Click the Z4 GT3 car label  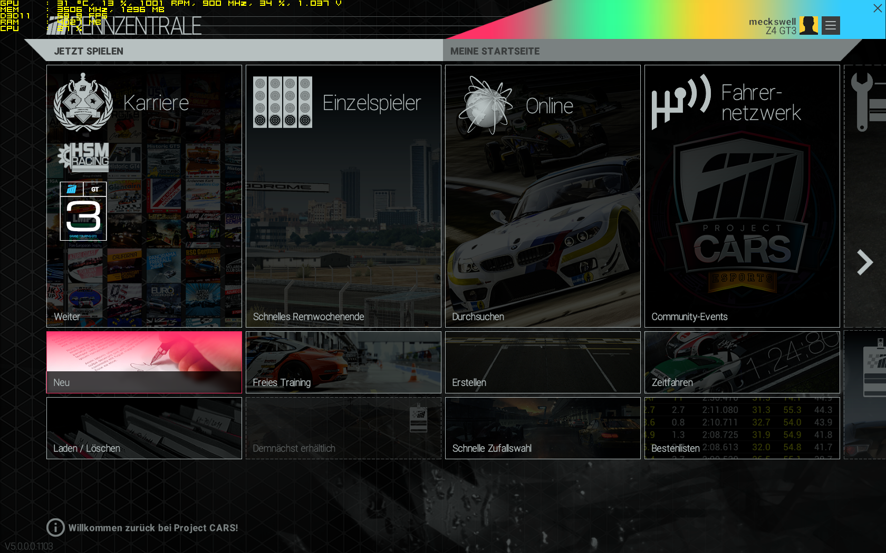pyautogui.click(x=781, y=31)
